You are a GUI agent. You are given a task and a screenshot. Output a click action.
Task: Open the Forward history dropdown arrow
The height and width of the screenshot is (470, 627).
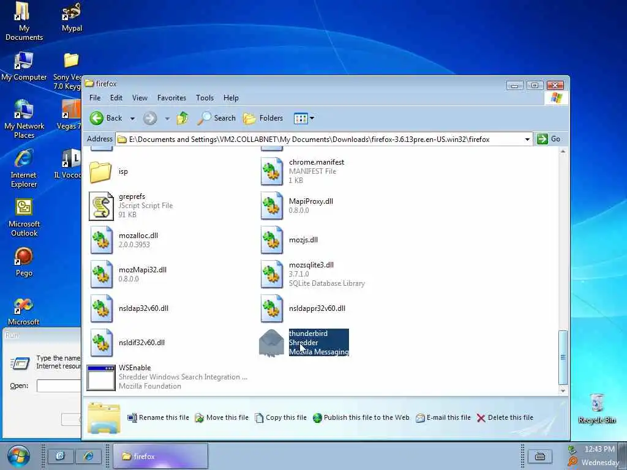[x=167, y=119]
